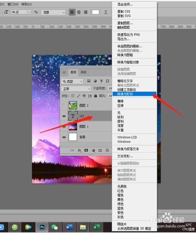Create a new layer plus icon
The height and width of the screenshot is (233, 196).
pos(107,150)
